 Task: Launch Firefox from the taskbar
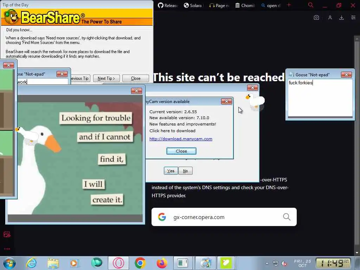[162, 263]
